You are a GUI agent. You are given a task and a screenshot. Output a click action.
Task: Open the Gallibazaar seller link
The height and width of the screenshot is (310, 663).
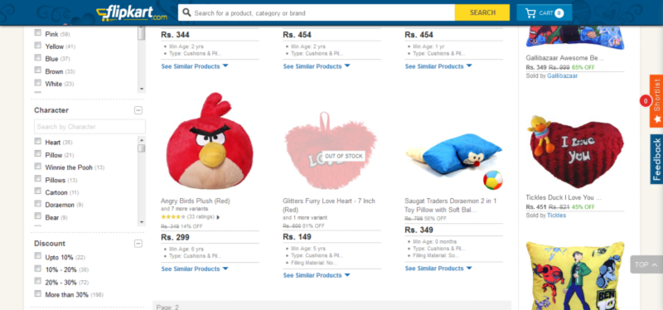click(x=562, y=75)
